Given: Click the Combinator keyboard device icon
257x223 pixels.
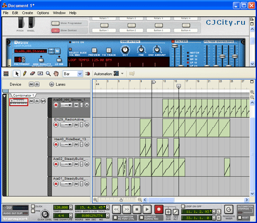Looking at the screenshot, I should pos(19,102).
